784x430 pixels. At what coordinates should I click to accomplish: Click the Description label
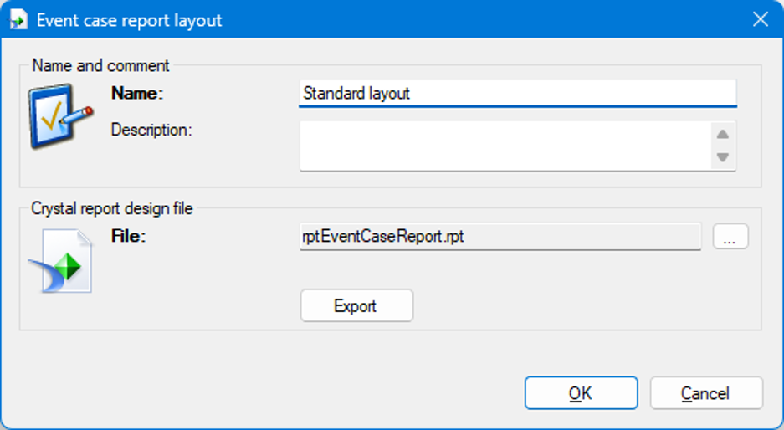[151, 130]
